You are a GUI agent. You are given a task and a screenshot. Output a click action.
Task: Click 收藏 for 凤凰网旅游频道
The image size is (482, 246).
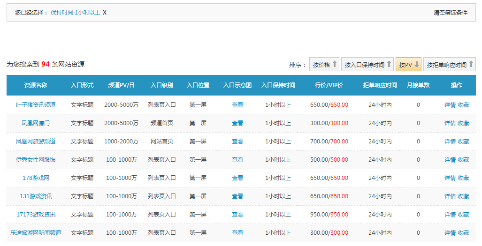463,142
